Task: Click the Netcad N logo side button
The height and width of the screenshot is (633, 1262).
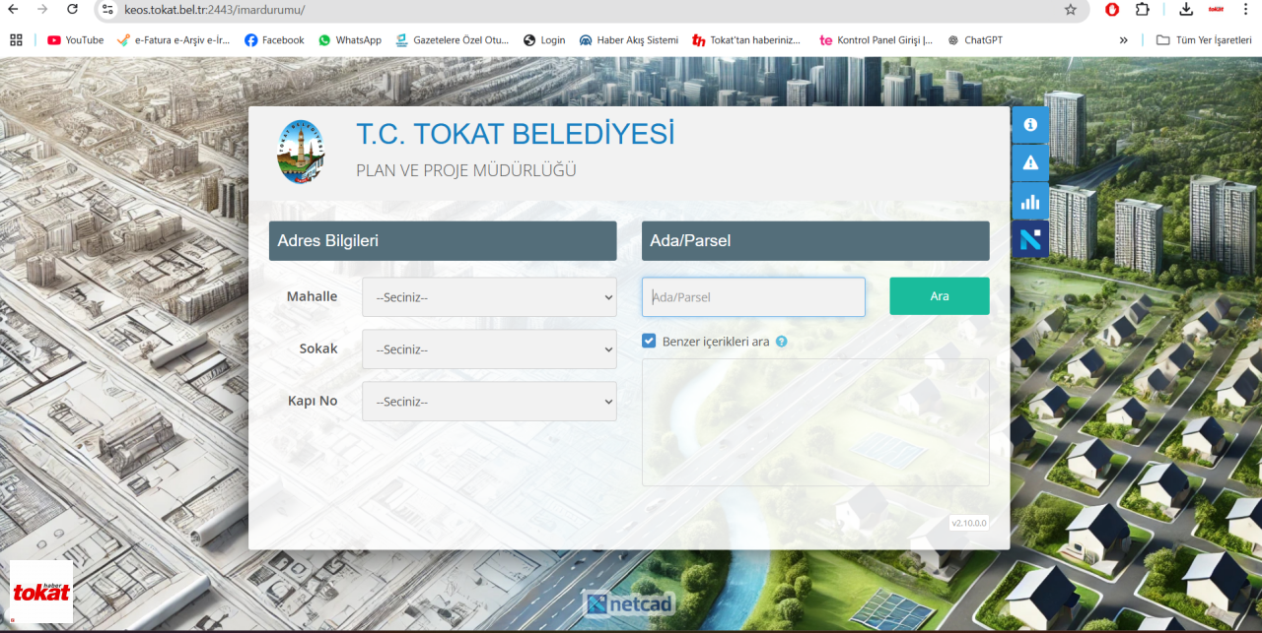Action: click(1030, 238)
